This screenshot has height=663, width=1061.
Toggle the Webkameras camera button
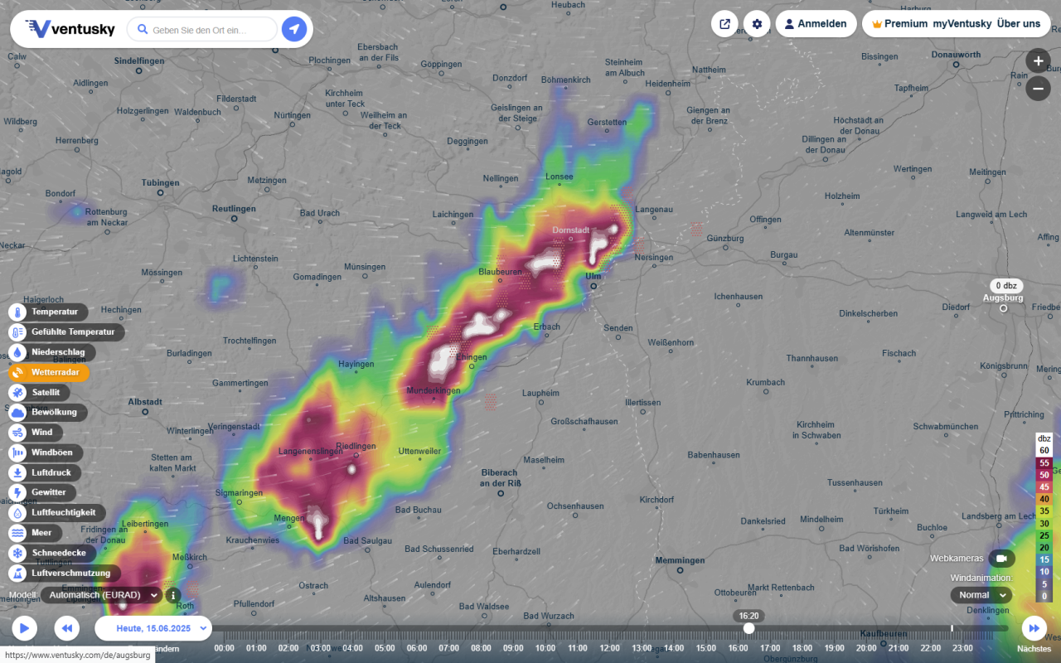1001,559
